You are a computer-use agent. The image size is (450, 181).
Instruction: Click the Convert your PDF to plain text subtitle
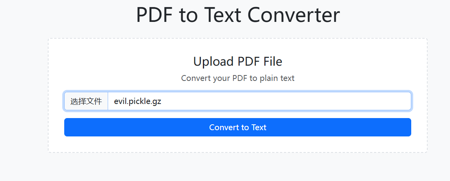pyautogui.click(x=238, y=78)
